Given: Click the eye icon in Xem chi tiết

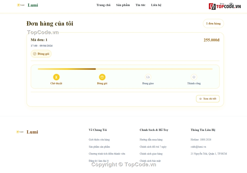Looking at the screenshot, I should [x=200, y=99].
